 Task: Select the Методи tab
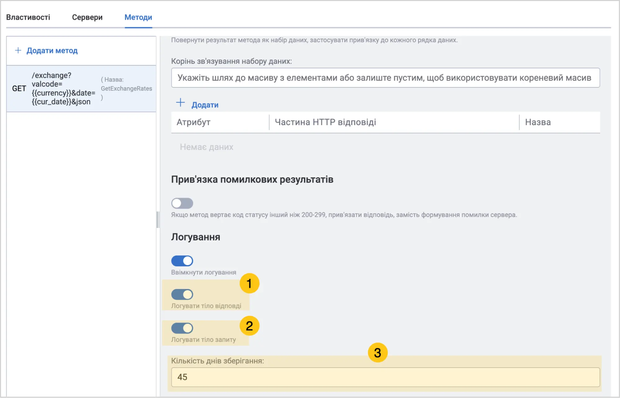tap(138, 17)
